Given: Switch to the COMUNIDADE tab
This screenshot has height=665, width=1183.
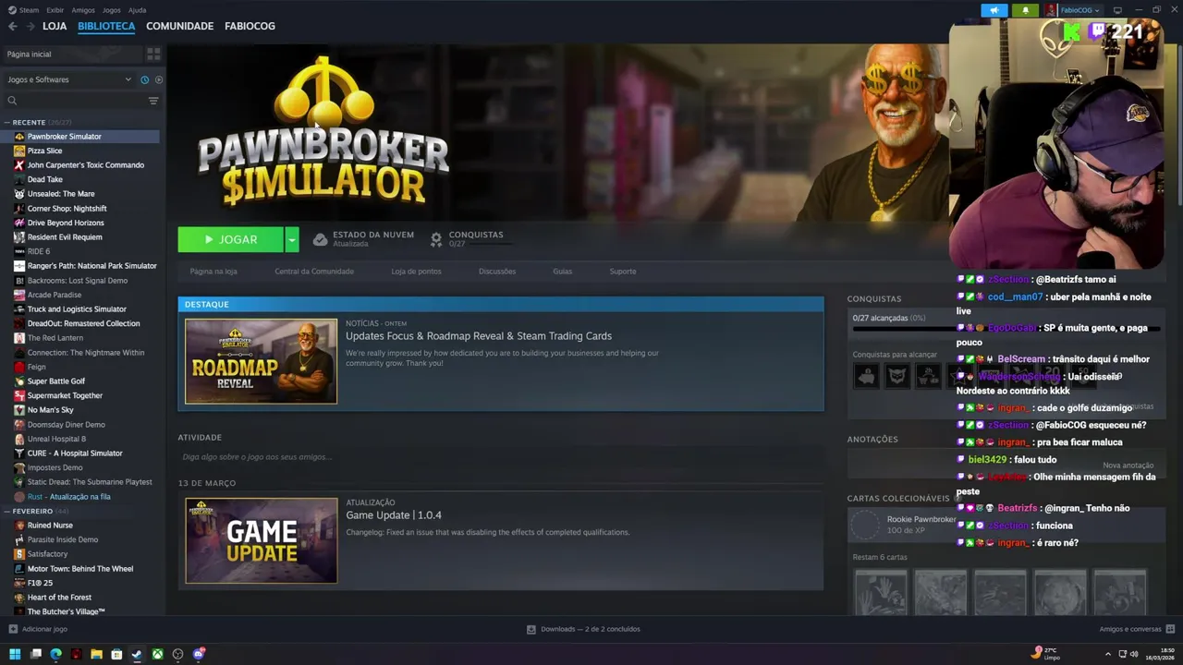Looking at the screenshot, I should (x=179, y=26).
